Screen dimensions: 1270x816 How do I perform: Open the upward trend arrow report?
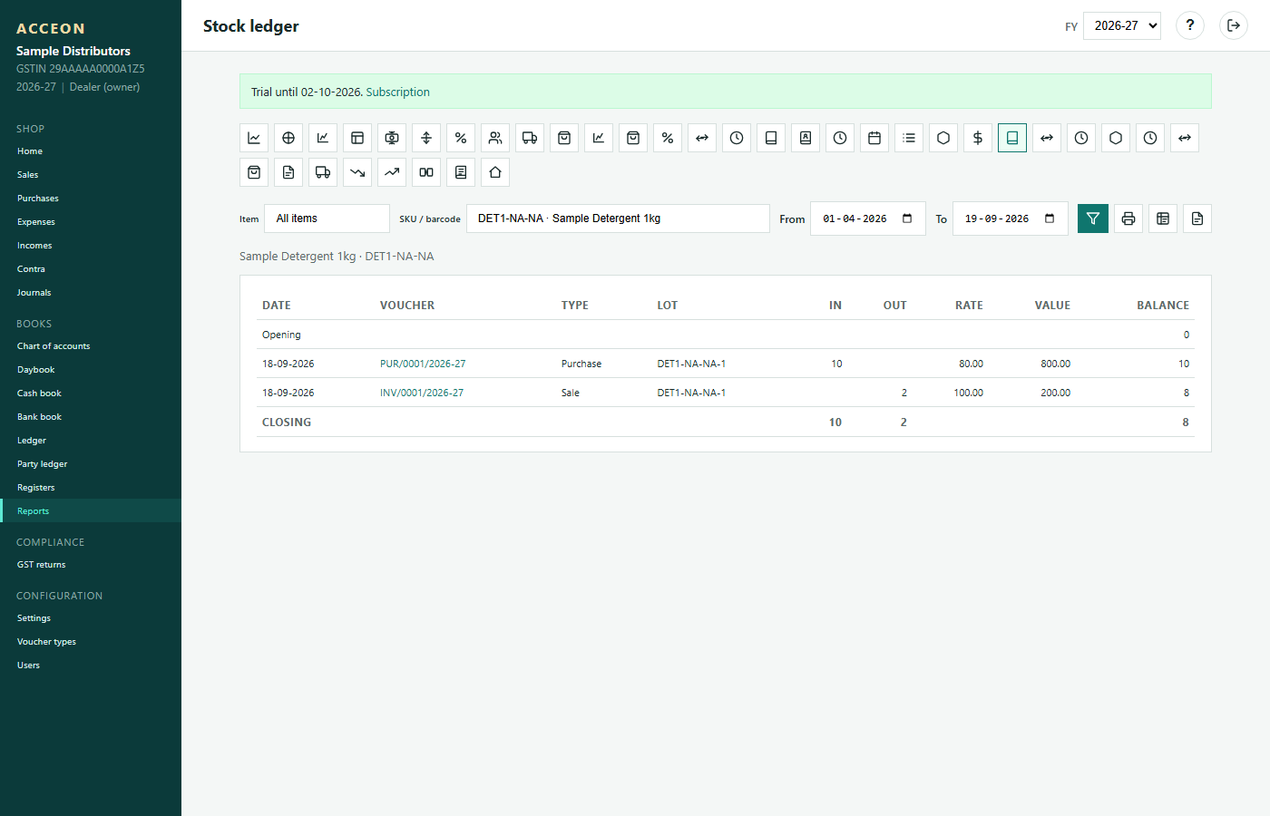pyautogui.click(x=392, y=172)
